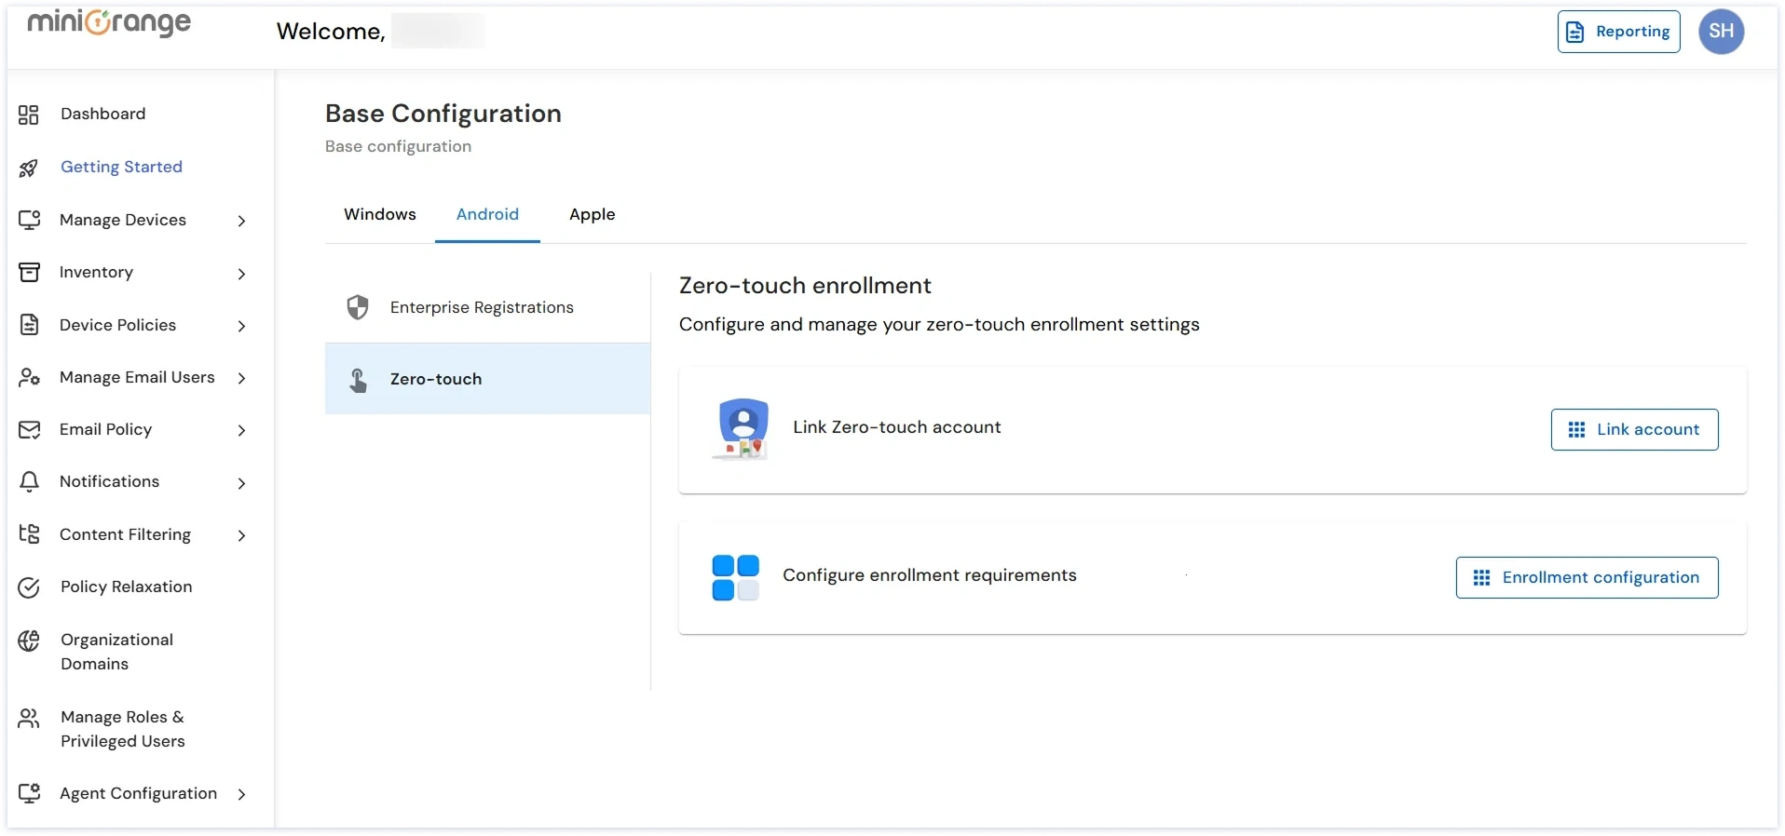Screen dimensions: 1785x836
Task: Open the Reporting button in header
Action: [x=1618, y=32]
